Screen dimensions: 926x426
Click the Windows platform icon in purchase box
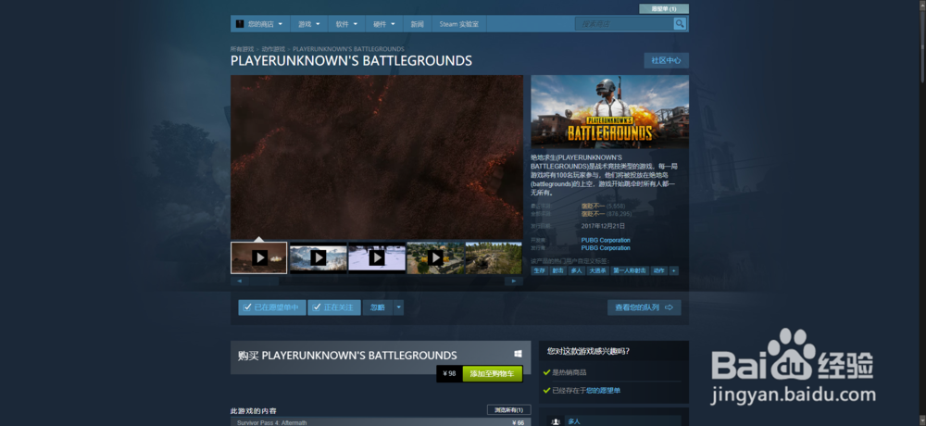click(518, 354)
